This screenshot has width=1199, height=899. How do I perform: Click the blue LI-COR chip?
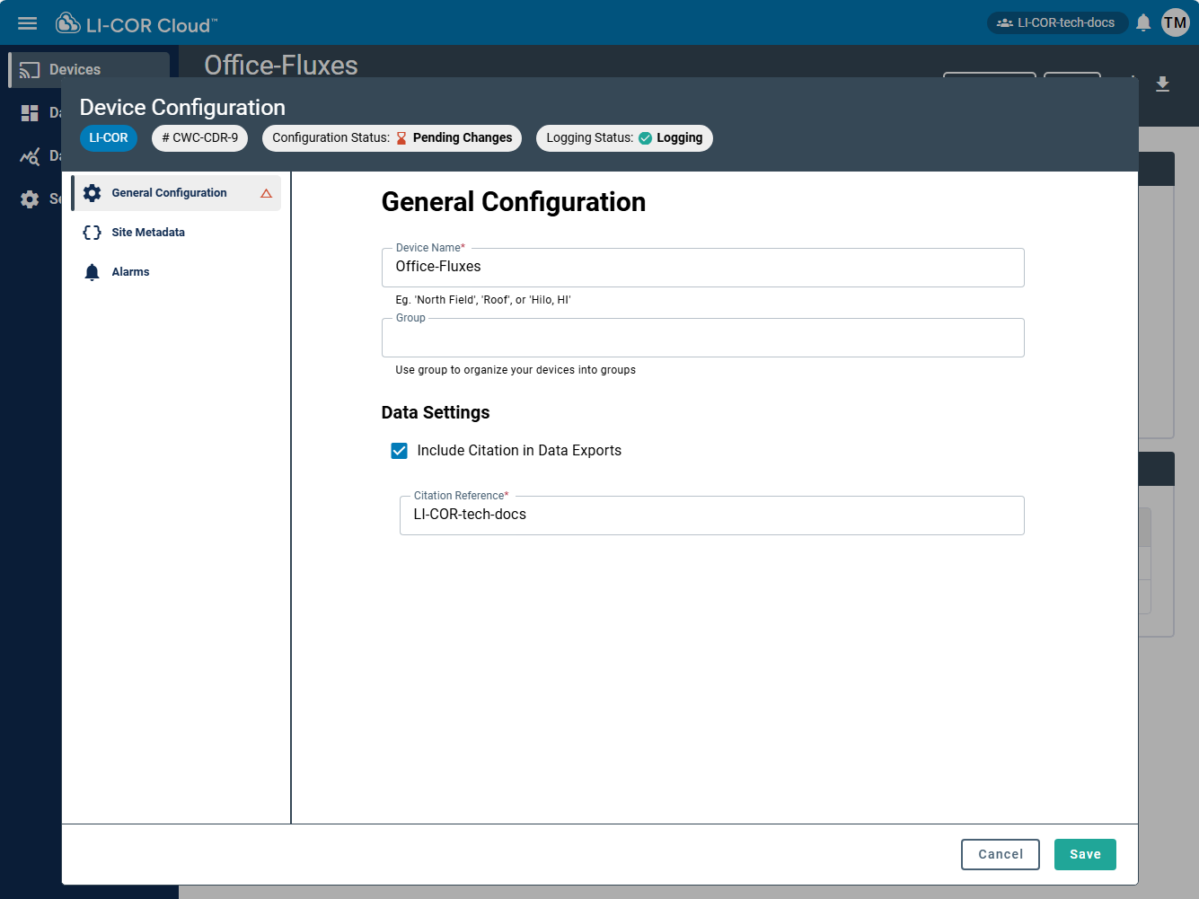point(109,138)
